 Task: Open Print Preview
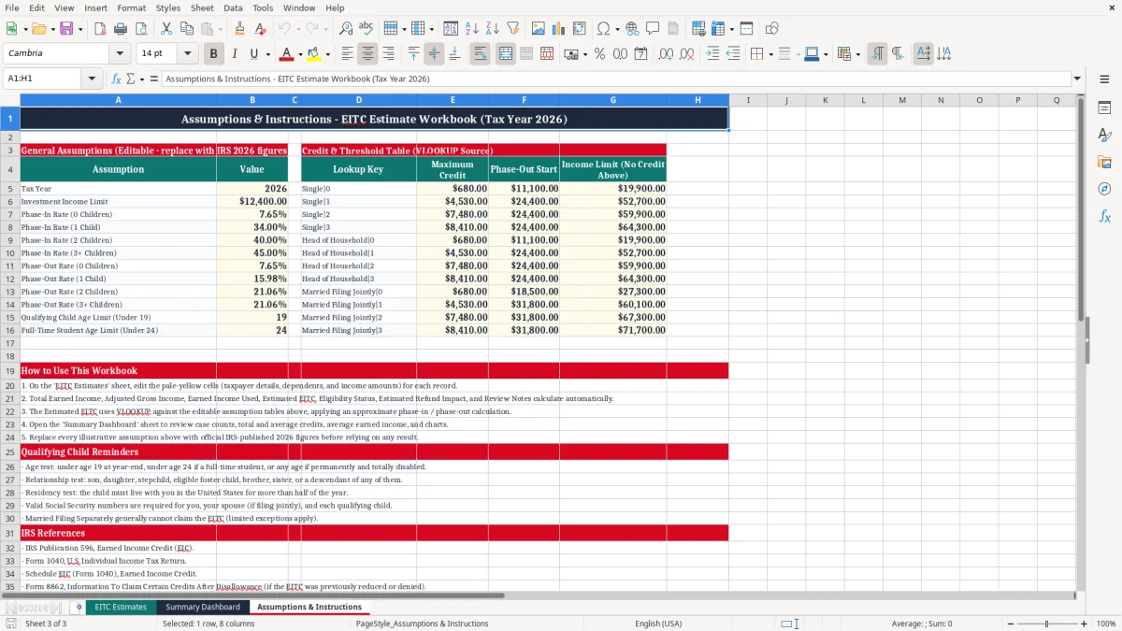point(139,29)
